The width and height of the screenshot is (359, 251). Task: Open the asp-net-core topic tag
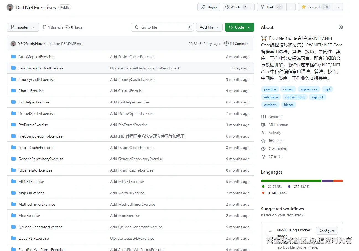tap(295, 97)
